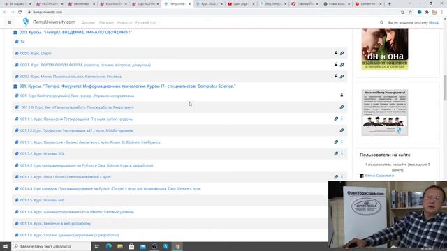447x251 pixels.
Task: Open Chrome profile avatar
Action: [434, 13]
